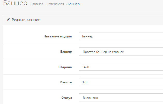Click the separator arrow after Extensions
This screenshot has height=104, width=163.
(x=66, y=4)
